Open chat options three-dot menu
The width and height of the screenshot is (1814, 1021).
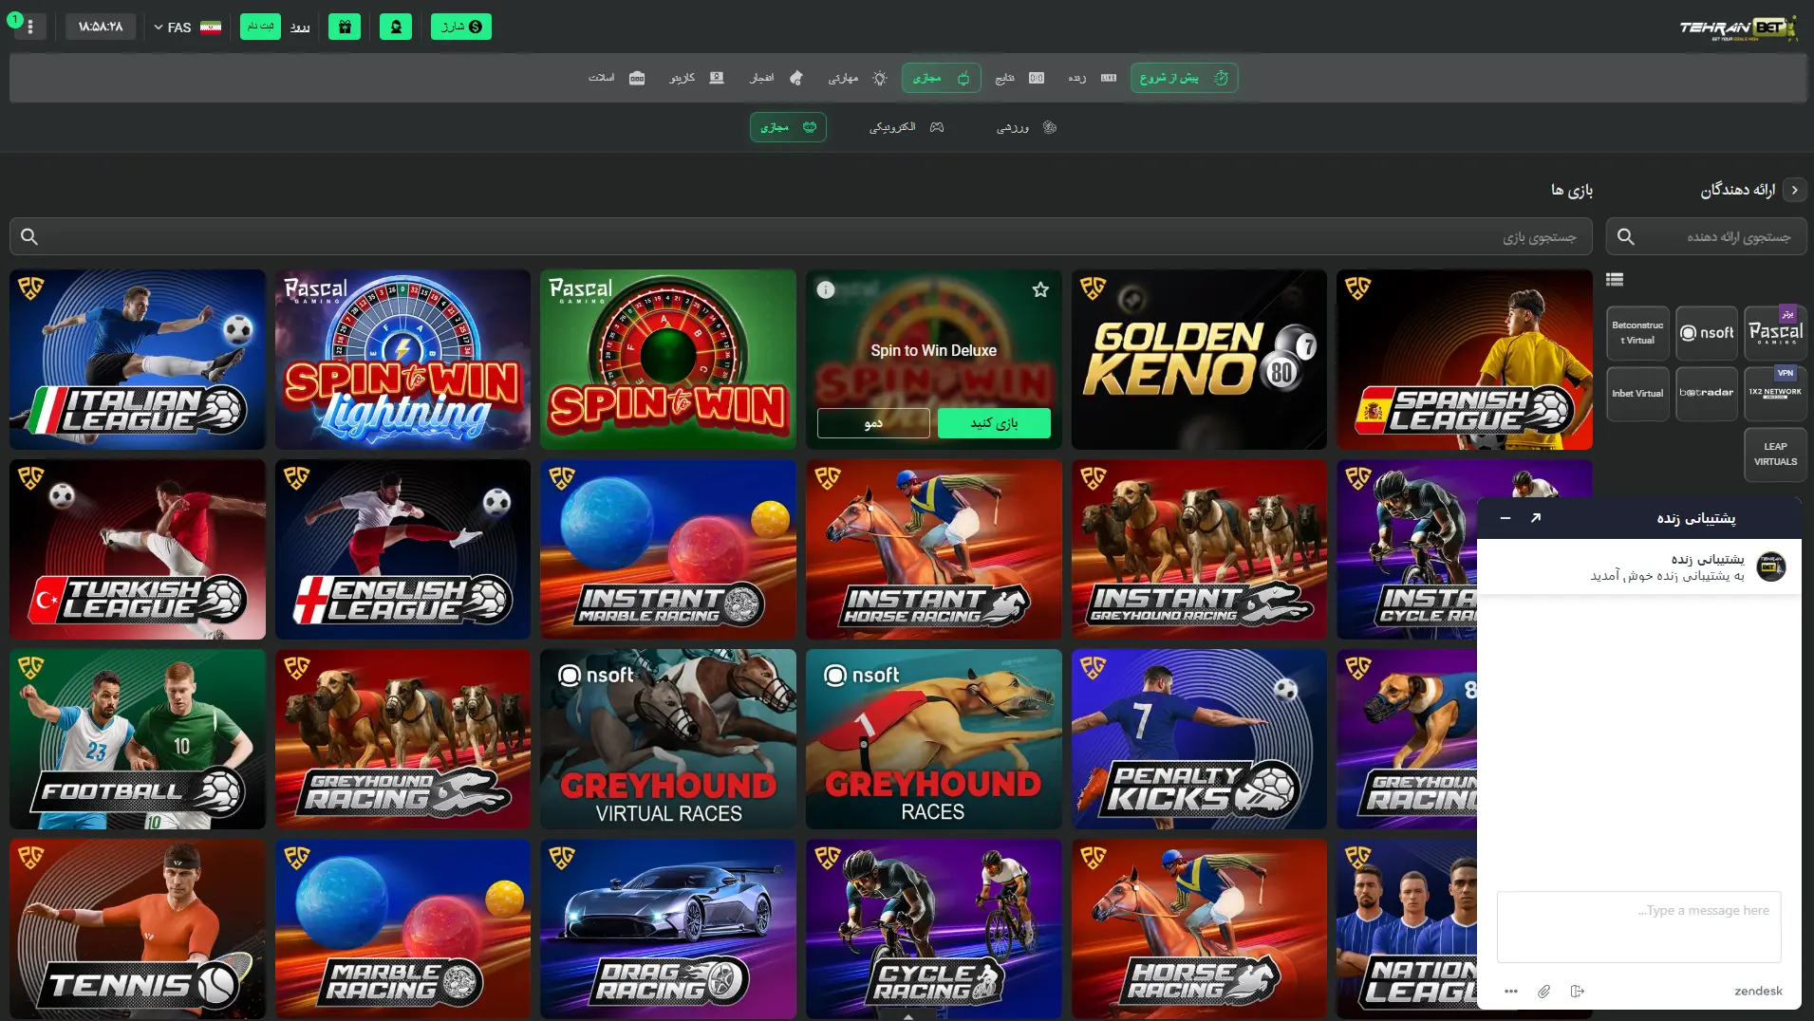pyautogui.click(x=1511, y=991)
